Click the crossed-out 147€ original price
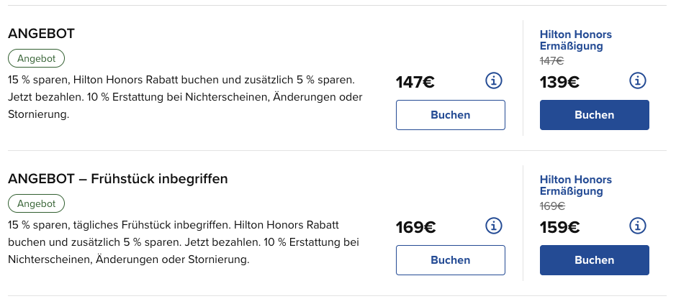The image size is (676, 304). click(551, 61)
